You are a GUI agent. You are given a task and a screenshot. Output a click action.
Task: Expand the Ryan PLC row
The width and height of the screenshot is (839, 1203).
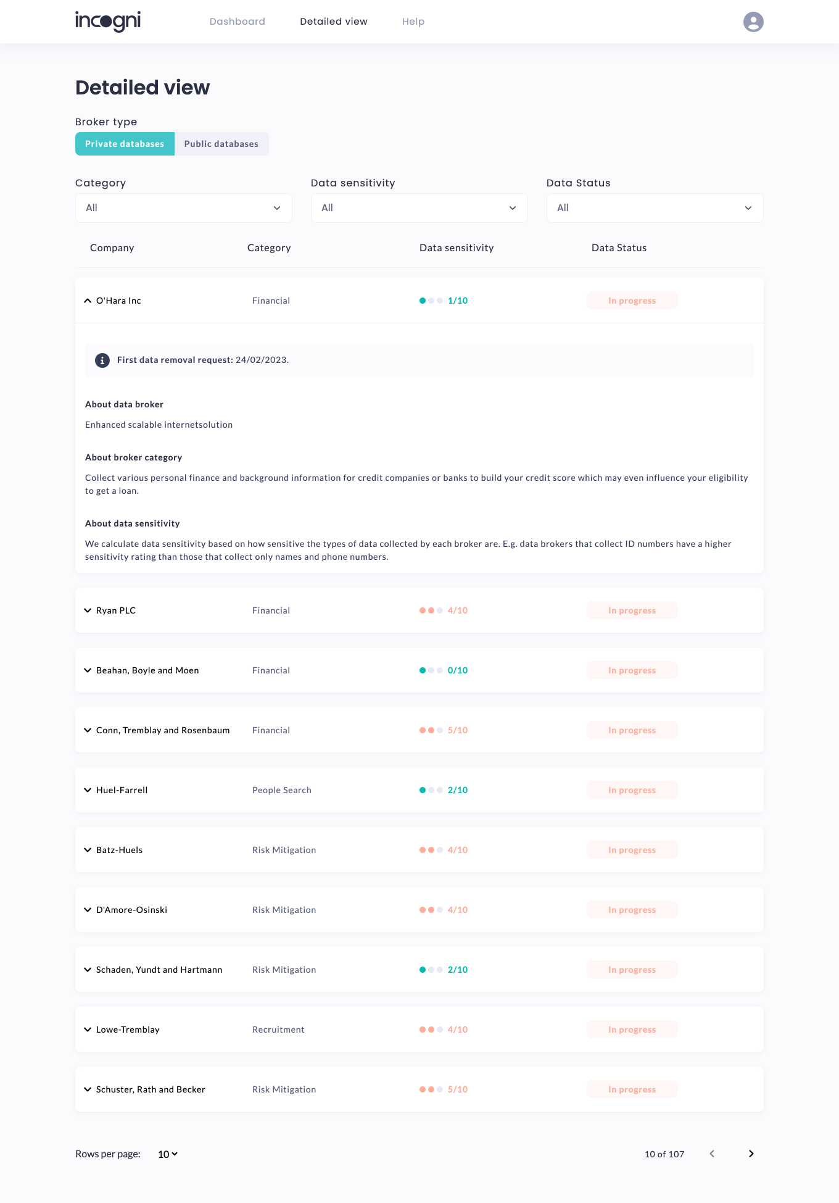click(x=88, y=610)
